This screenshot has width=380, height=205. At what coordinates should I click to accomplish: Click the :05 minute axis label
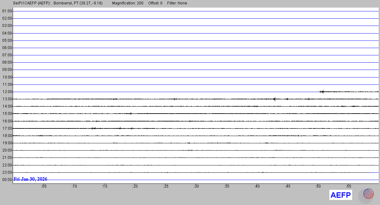coord(43,186)
